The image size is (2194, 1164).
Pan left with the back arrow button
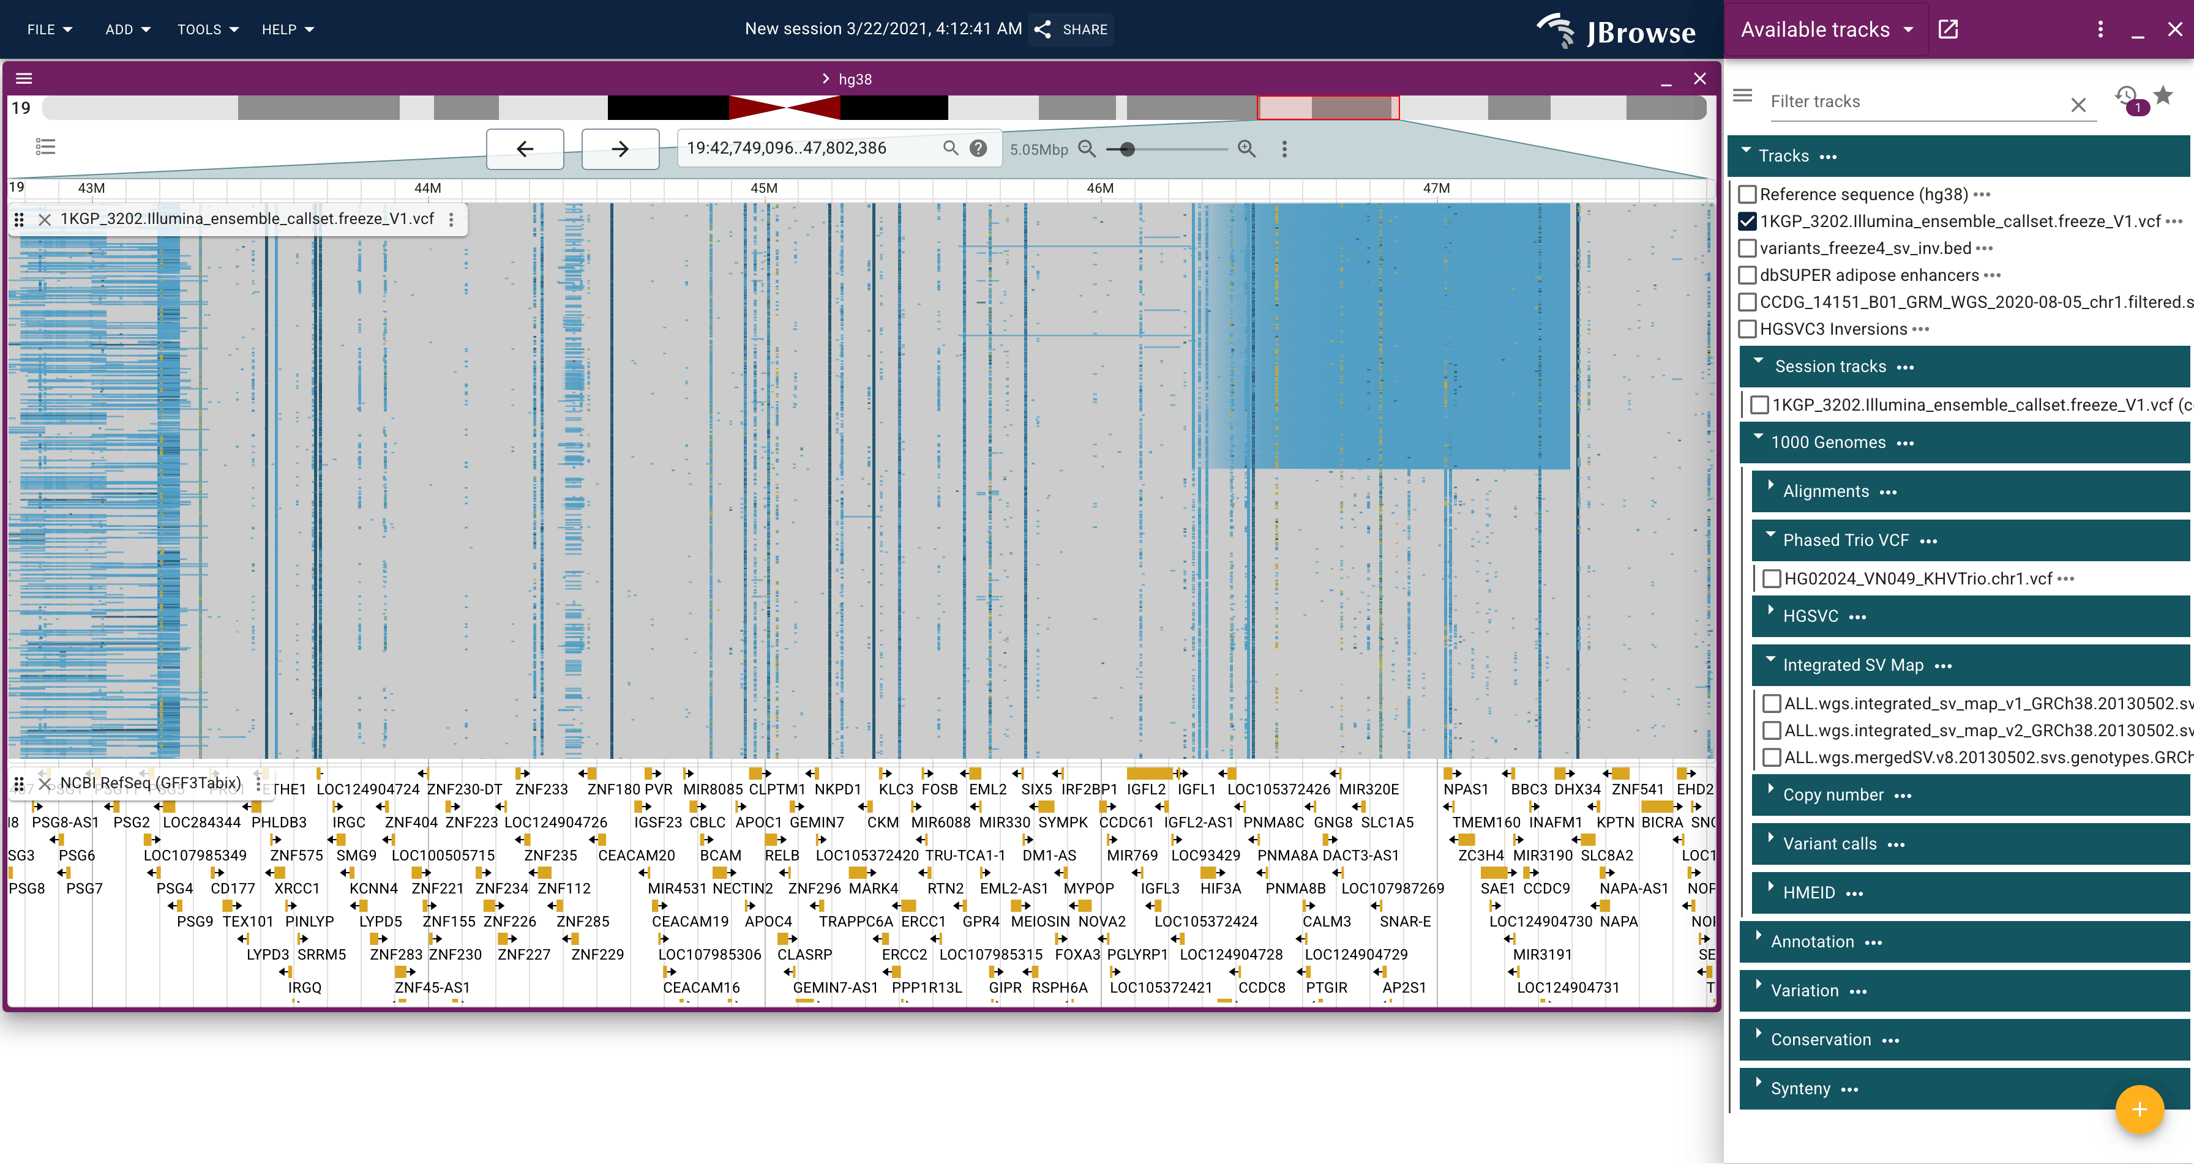click(x=525, y=149)
